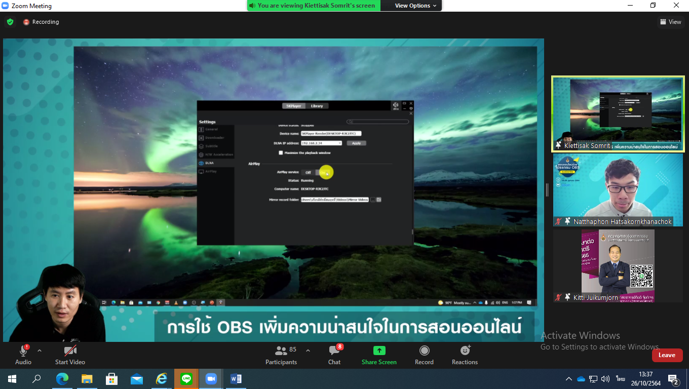Open the Windows notification center
689x389 pixels.
pyautogui.click(x=673, y=379)
